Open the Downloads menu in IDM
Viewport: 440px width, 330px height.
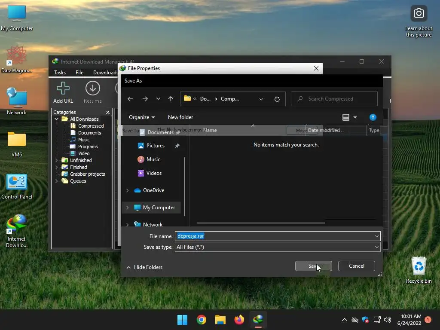click(x=105, y=73)
